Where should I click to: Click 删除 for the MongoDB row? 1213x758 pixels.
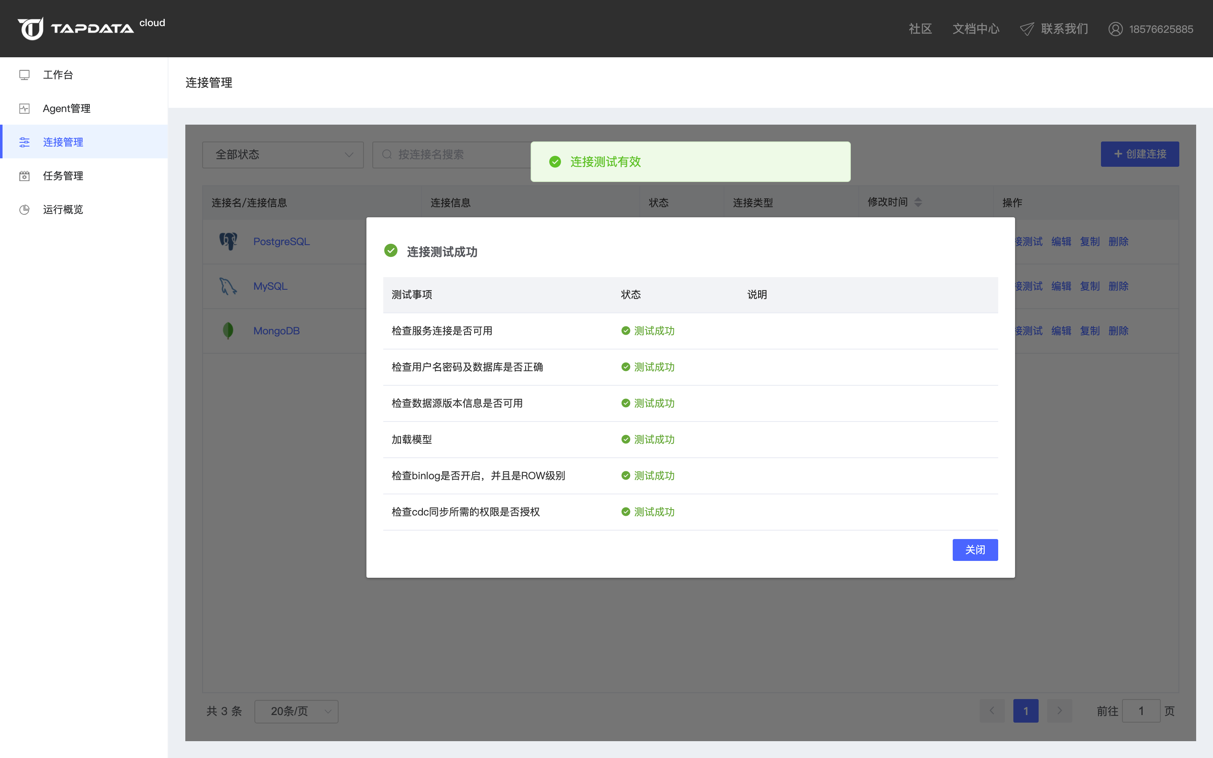pyautogui.click(x=1118, y=331)
